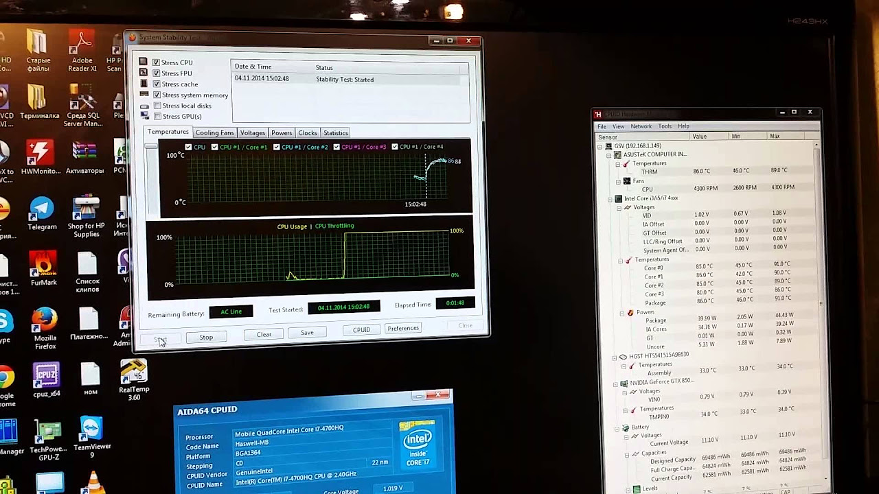This screenshot has width=879, height=494.
Task: Click the CPUID button
Action: [x=361, y=330]
